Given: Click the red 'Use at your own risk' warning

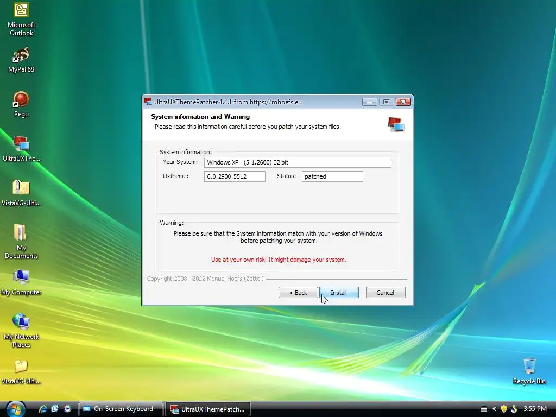Looking at the screenshot, I should [x=279, y=260].
